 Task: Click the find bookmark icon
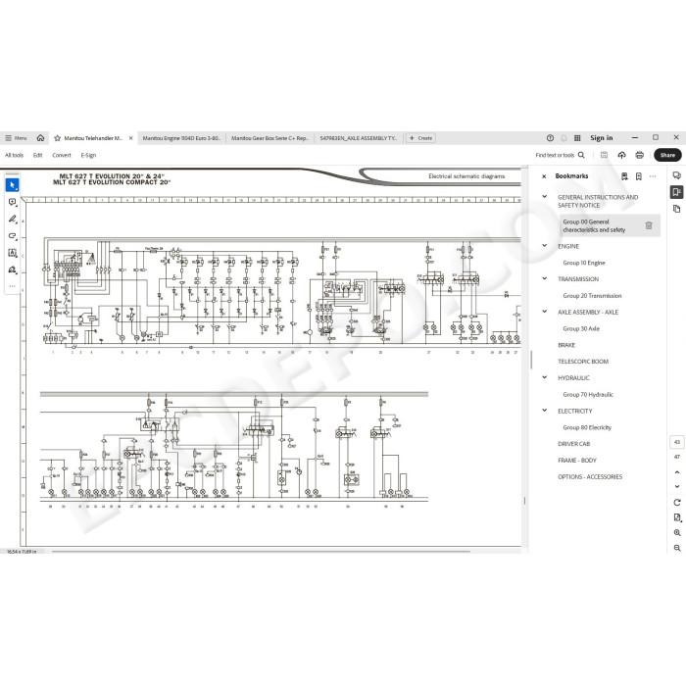click(624, 176)
